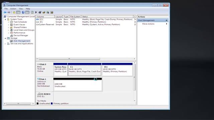
Task: Click the Refresh page icon in the toolbar
Action: (32, 12)
